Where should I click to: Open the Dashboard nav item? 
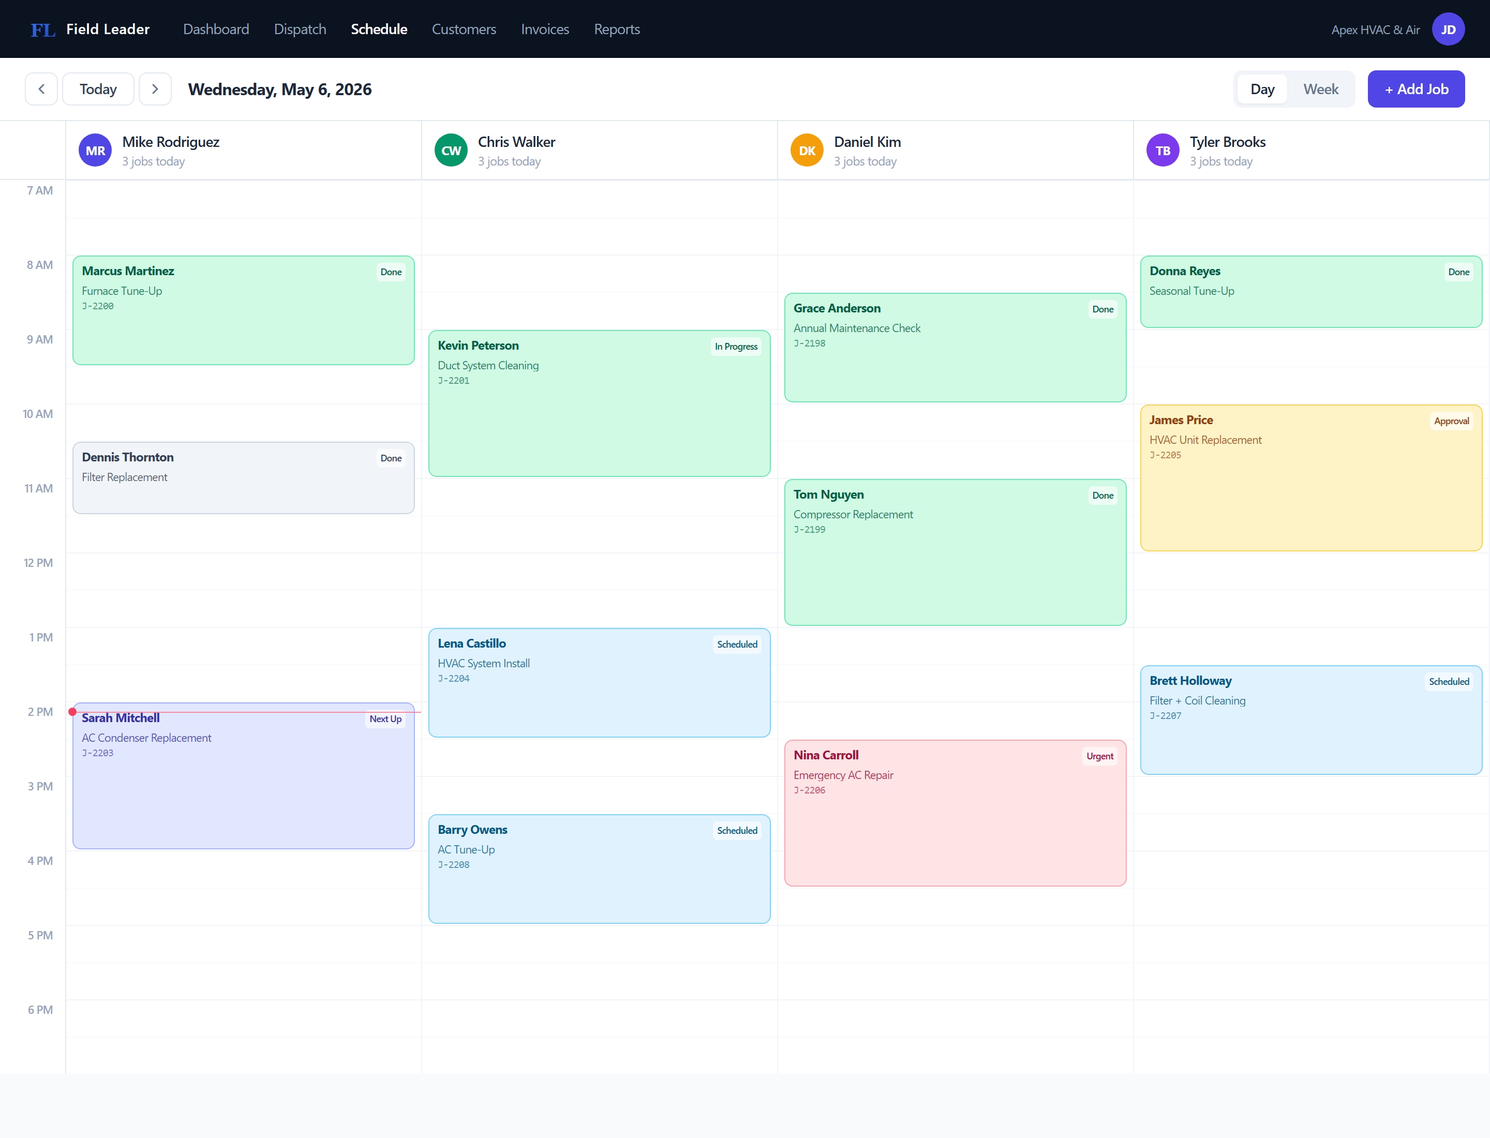point(216,29)
